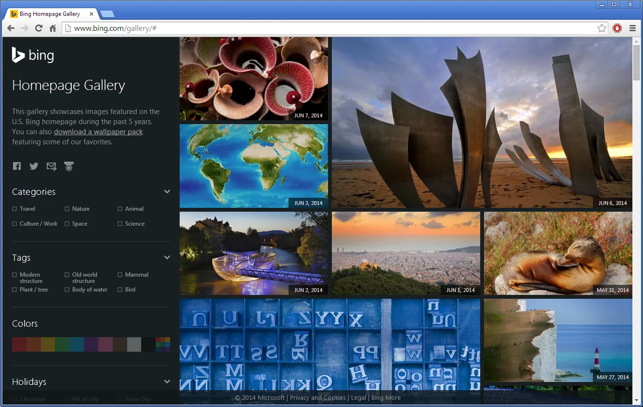Enable the Mammal tag
The height and width of the screenshot is (407, 643).
[x=120, y=275]
